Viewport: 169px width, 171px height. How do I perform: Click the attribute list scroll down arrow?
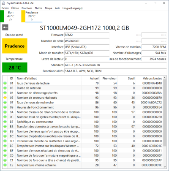coord(165,166)
